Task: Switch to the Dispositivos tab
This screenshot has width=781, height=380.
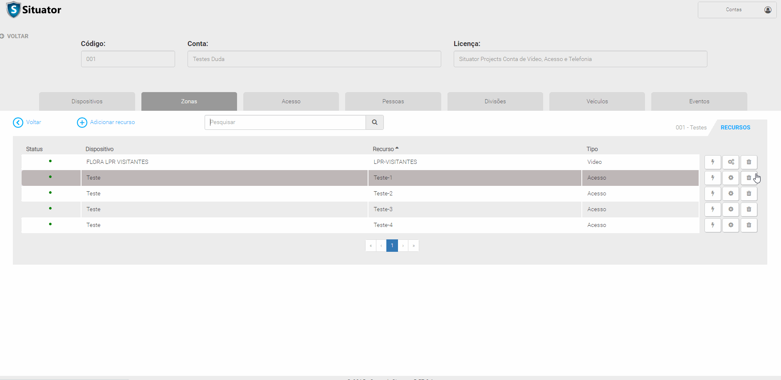Action: coord(87,102)
